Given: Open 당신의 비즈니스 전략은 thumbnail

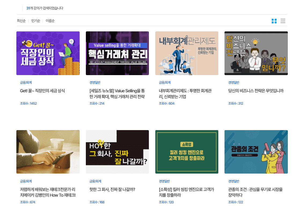Looking at the screenshot, I should (x=256, y=53).
